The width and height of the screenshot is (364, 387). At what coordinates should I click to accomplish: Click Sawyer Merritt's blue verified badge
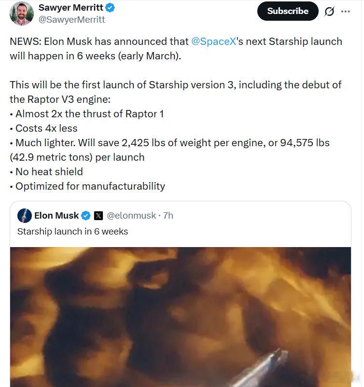click(x=110, y=7)
